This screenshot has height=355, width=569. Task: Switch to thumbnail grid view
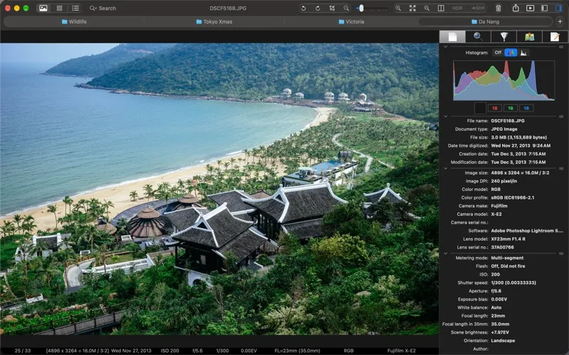click(x=60, y=8)
